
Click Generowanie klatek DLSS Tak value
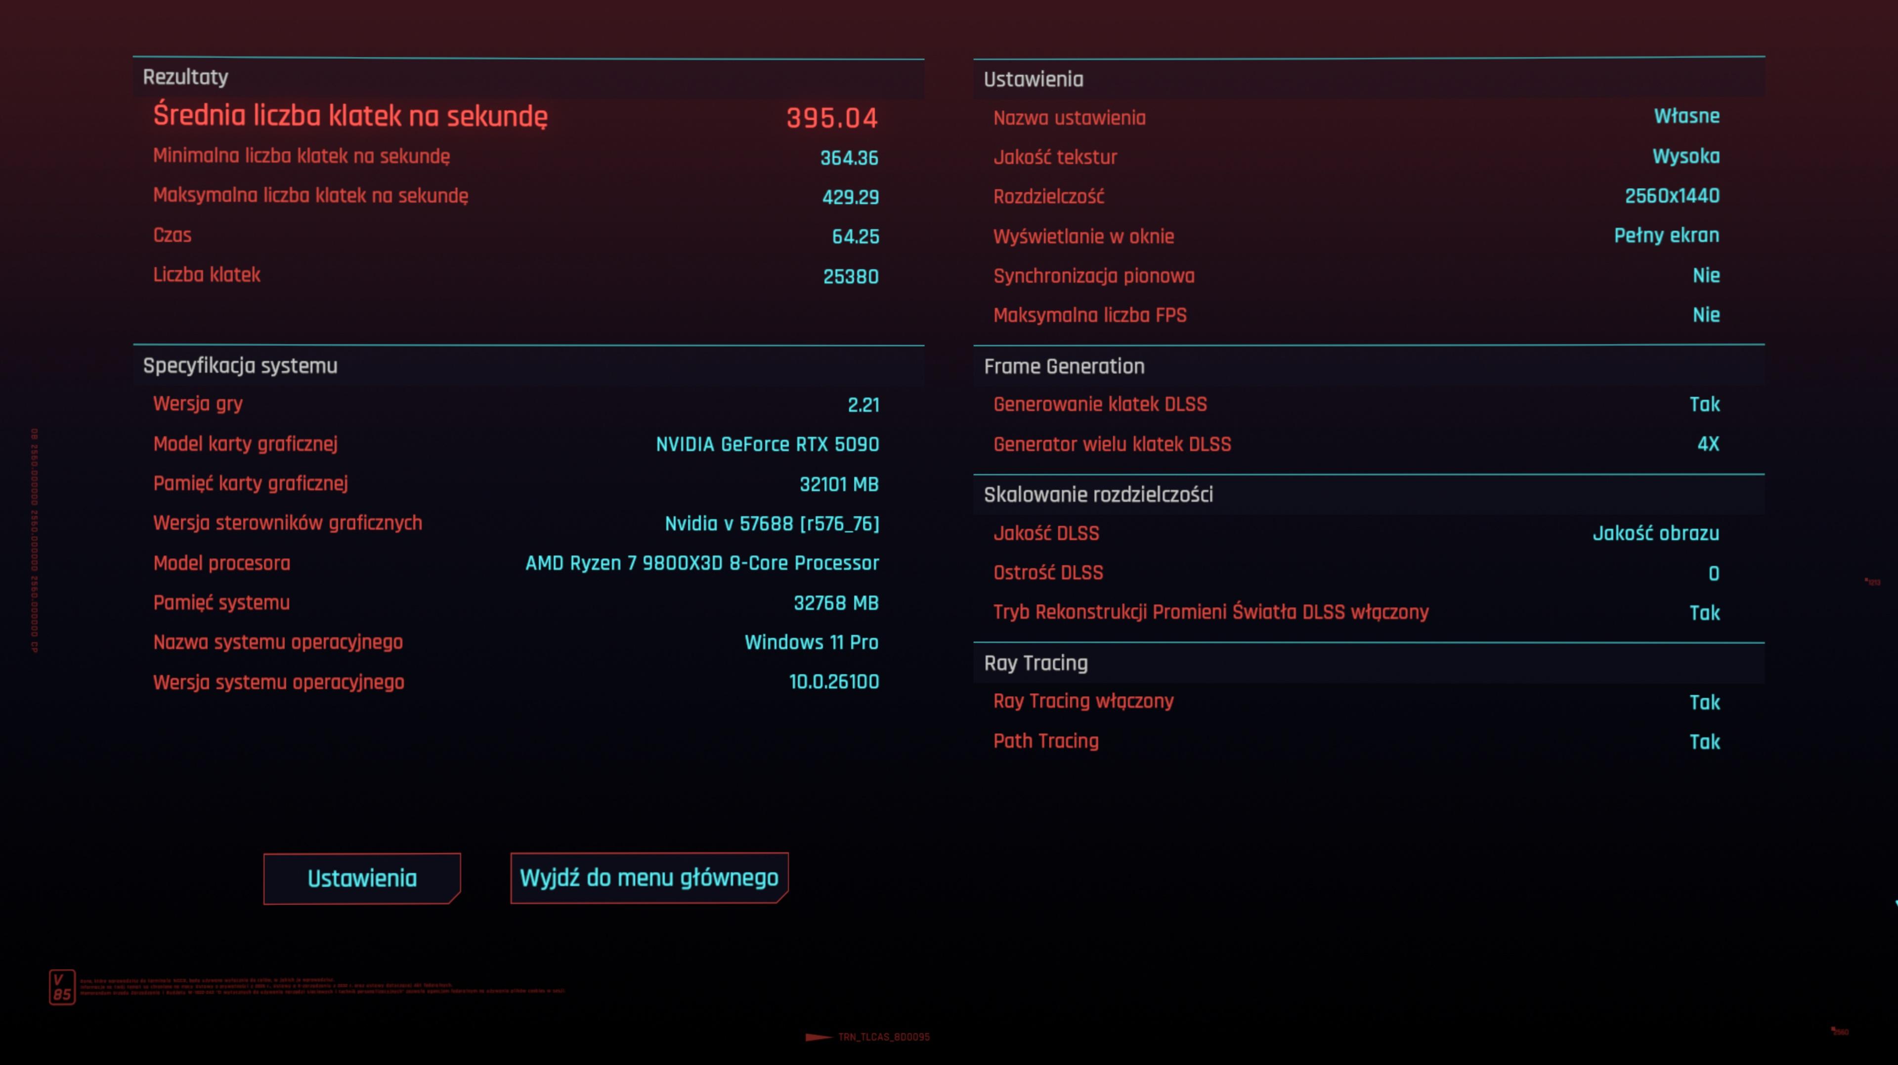coord(1703,404)
